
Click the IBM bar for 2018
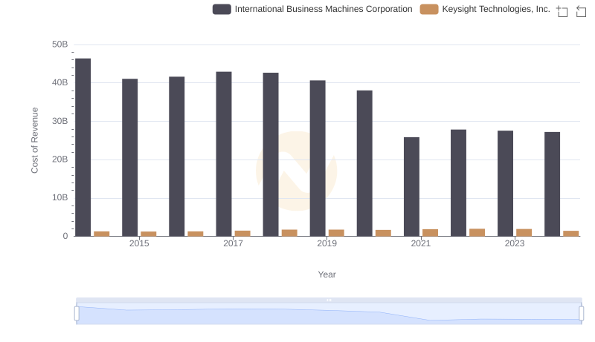(x=271, y=154)
